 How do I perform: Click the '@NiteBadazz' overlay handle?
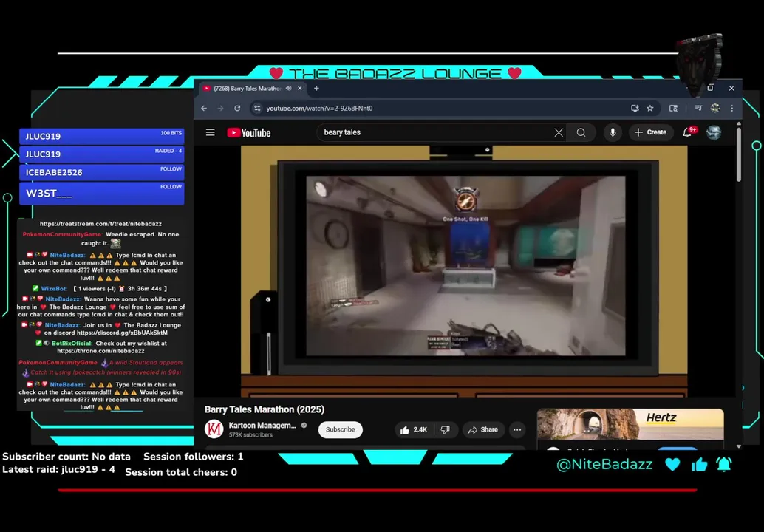tap(604, 464)
